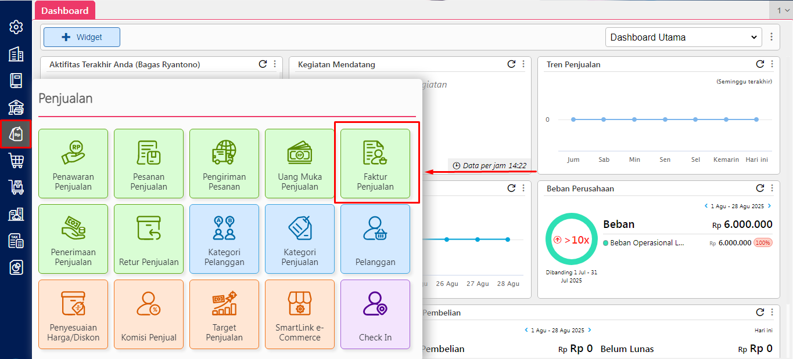The width and height of the screenshot is (793, 359).
Task: Click the add Widget button
Action: [x=82, y=37]
